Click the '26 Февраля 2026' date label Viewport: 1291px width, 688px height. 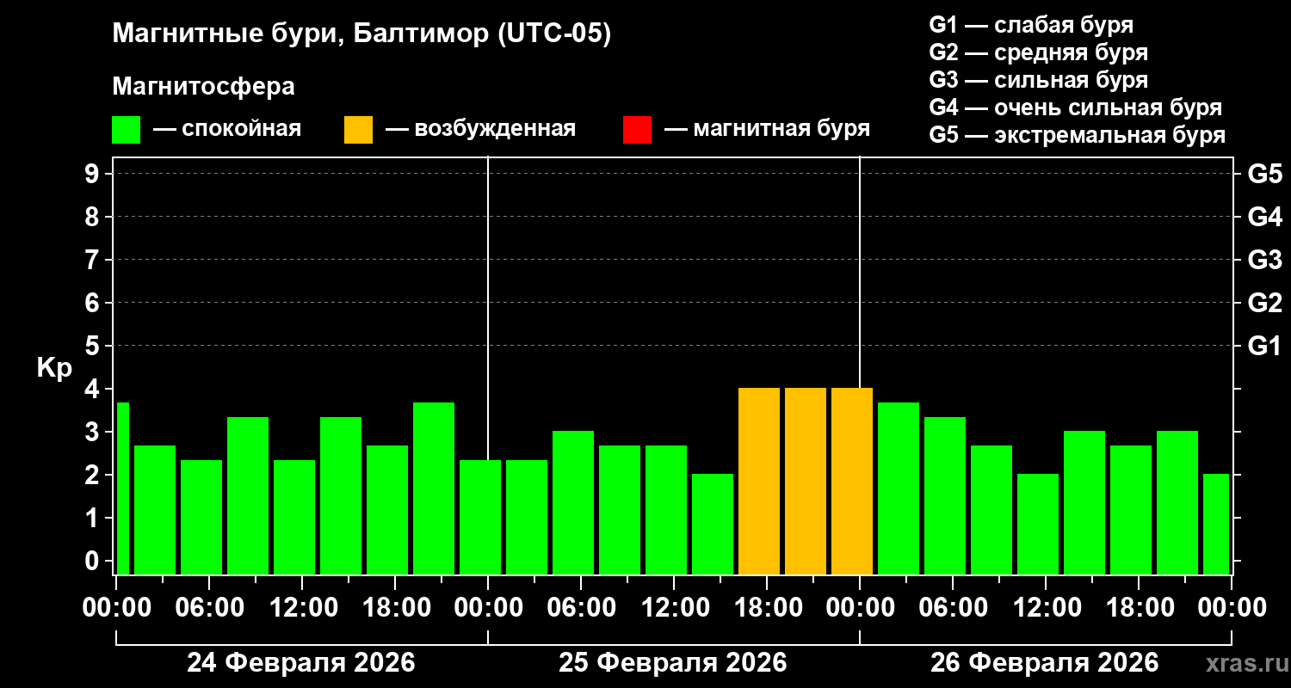coord(1045,663)
